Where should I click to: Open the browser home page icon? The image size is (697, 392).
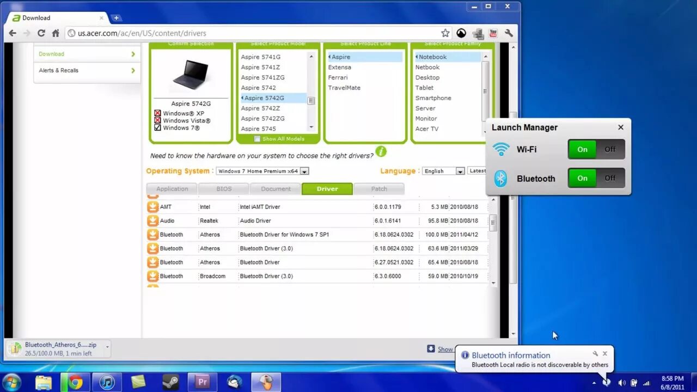(56, 33)
